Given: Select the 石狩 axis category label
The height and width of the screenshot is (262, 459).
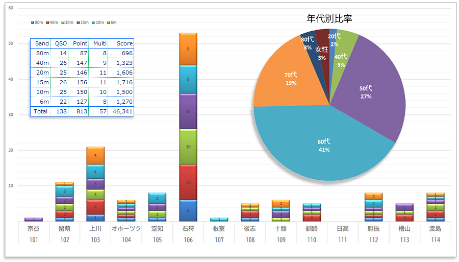Looking at the screenshot, I should click(188, 229).
